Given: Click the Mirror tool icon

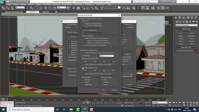Looking at the screenshot, I should click(x=124, y=8).
